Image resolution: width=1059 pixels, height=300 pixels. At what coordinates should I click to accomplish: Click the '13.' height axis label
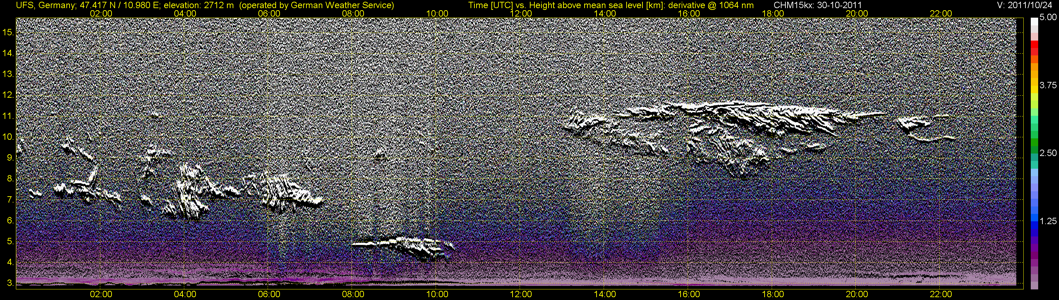click(8, 74)
